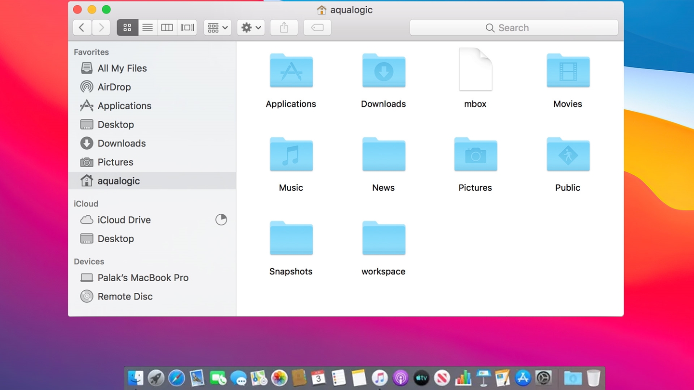Click inside the Search field
The image size is (694, 390).
(514, 27)
